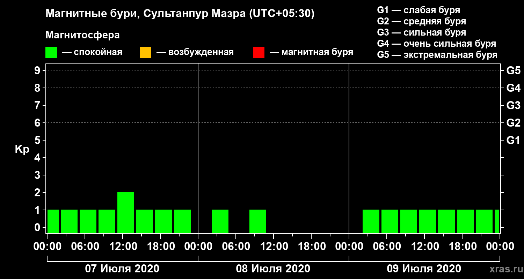Viewport: 524px width, 279px height.
Task: Click the 'G1 — слабая буря' legend line
Action: coord(419,10)
